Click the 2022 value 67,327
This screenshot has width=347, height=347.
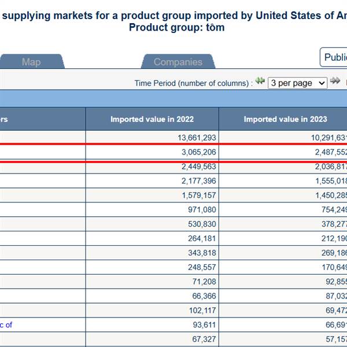(204, 339)
